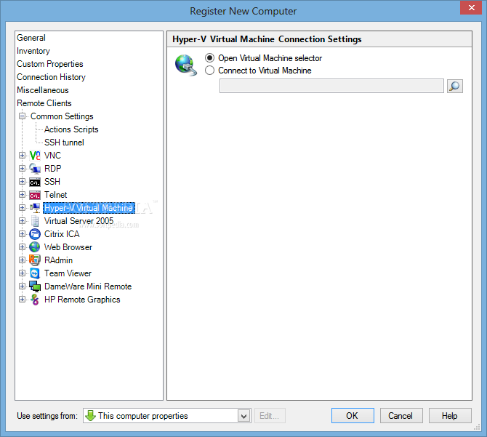487x437 pixels.
Task: Open the Custom Properties page
Action: [x=50, y=64]
